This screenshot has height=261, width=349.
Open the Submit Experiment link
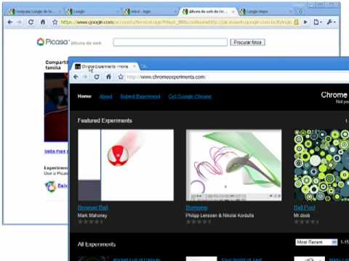pyautogui.click(x=140, y=96)
